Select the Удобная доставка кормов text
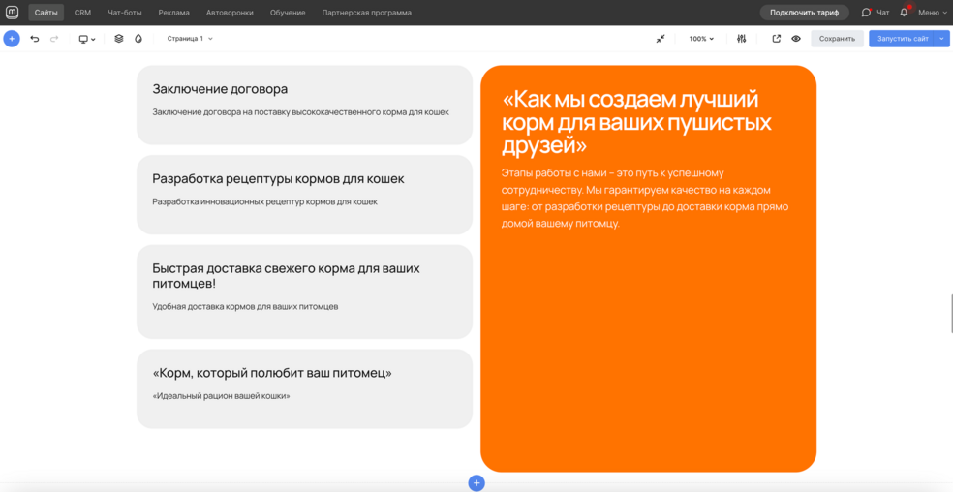This screenshot has height=492, width=953. point(245,306)
